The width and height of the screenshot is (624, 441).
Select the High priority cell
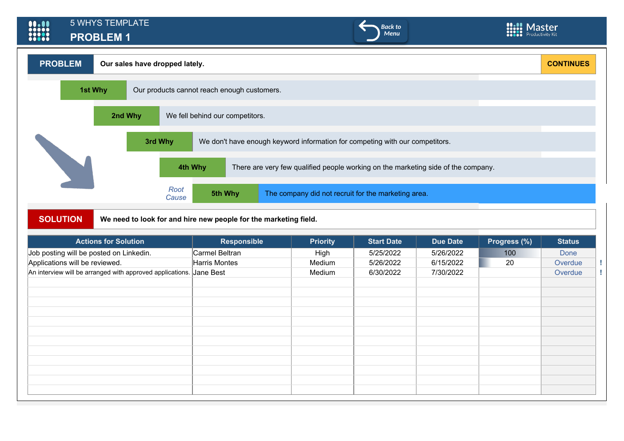coord(322,253)
